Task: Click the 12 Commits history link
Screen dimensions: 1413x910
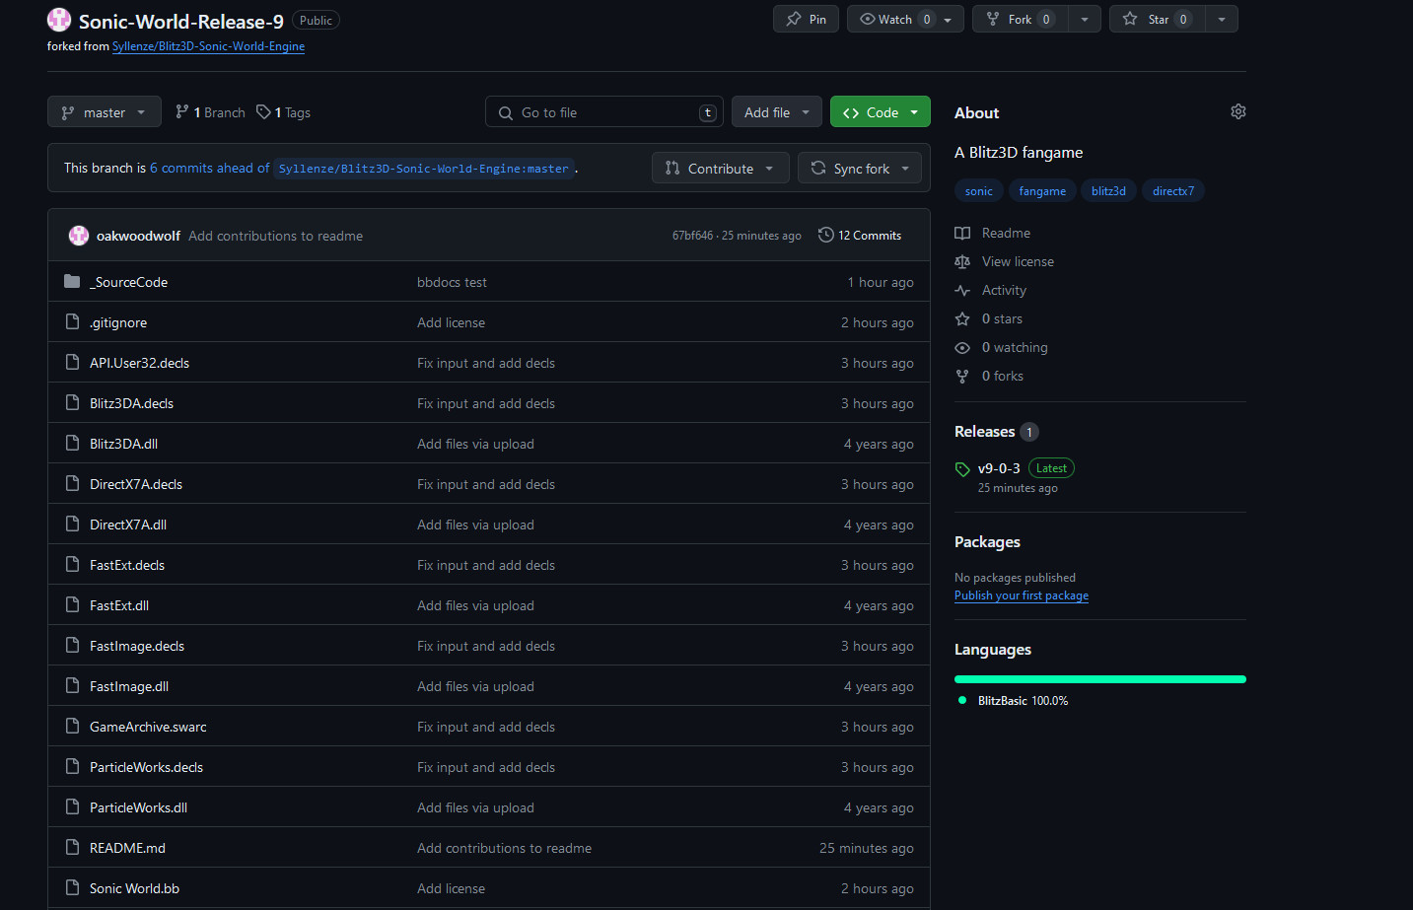Action: coord(860,236)
